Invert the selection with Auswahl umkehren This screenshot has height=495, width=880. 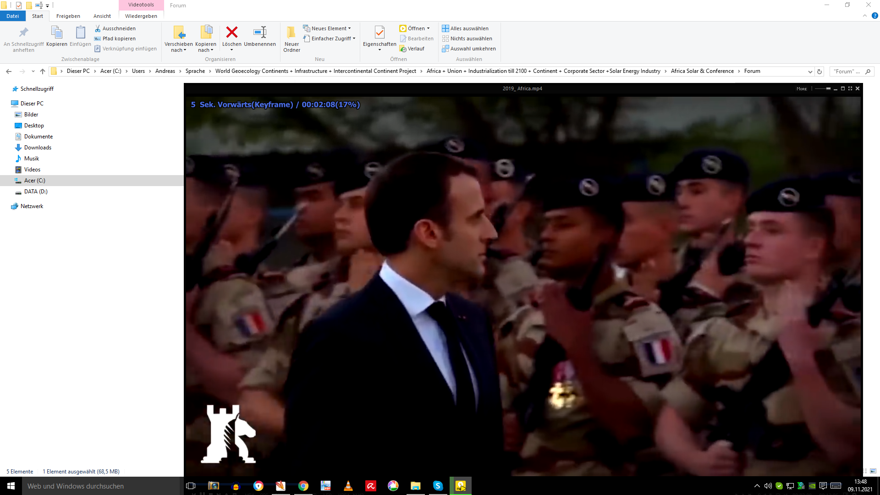coord(469,49)
